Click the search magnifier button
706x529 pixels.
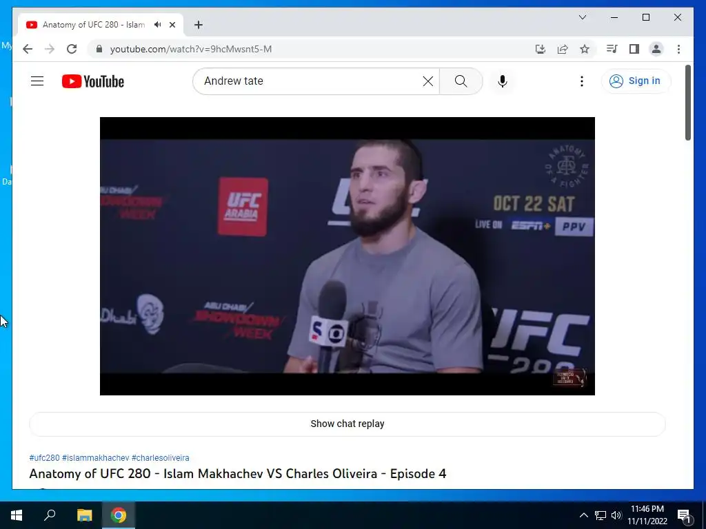point(461,81)
